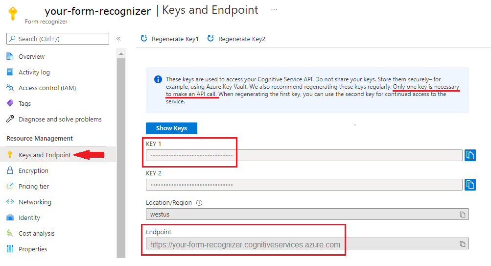Click the yellow key resource icon
Image resolution: width=491 pixels, height=266 pixels.
pyautogui.click(x=13, y=13)
